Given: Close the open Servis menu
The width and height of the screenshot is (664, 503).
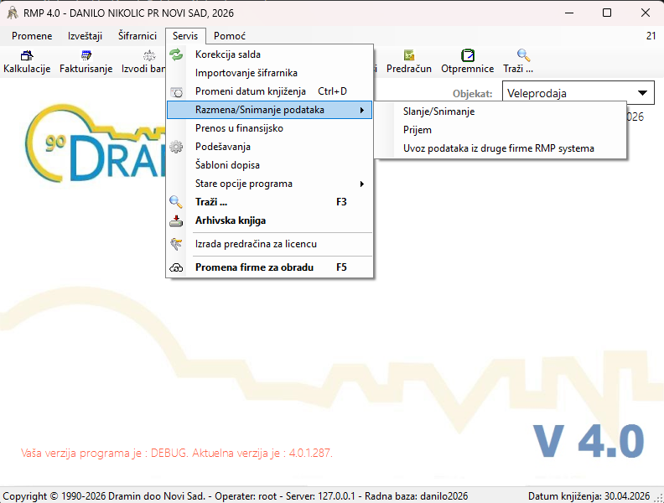Looking at the screenshot, I should (185, 36).
